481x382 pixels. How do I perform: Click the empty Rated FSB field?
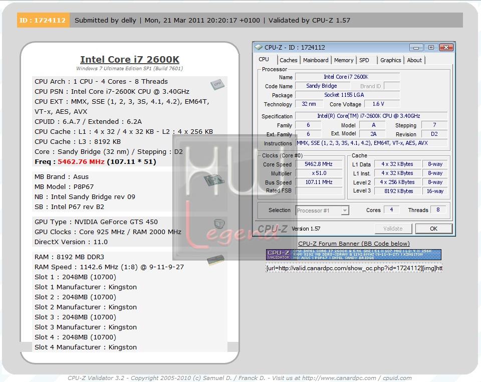[319, 191]
